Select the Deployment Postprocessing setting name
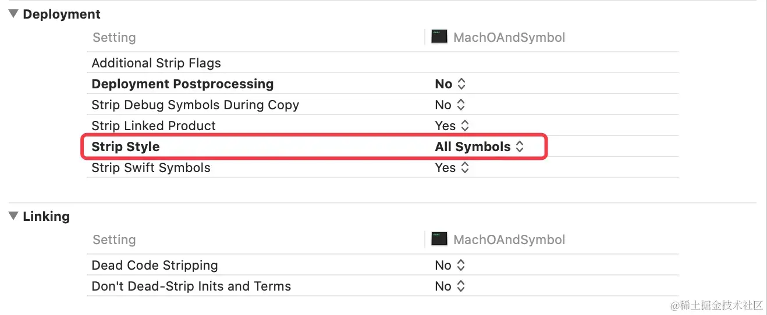 point(183,84)
